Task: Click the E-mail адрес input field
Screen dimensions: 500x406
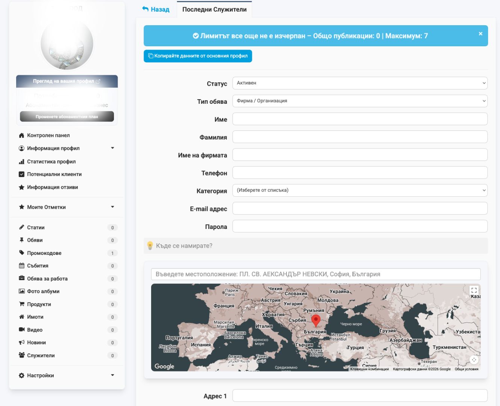Action: point(360,208)
